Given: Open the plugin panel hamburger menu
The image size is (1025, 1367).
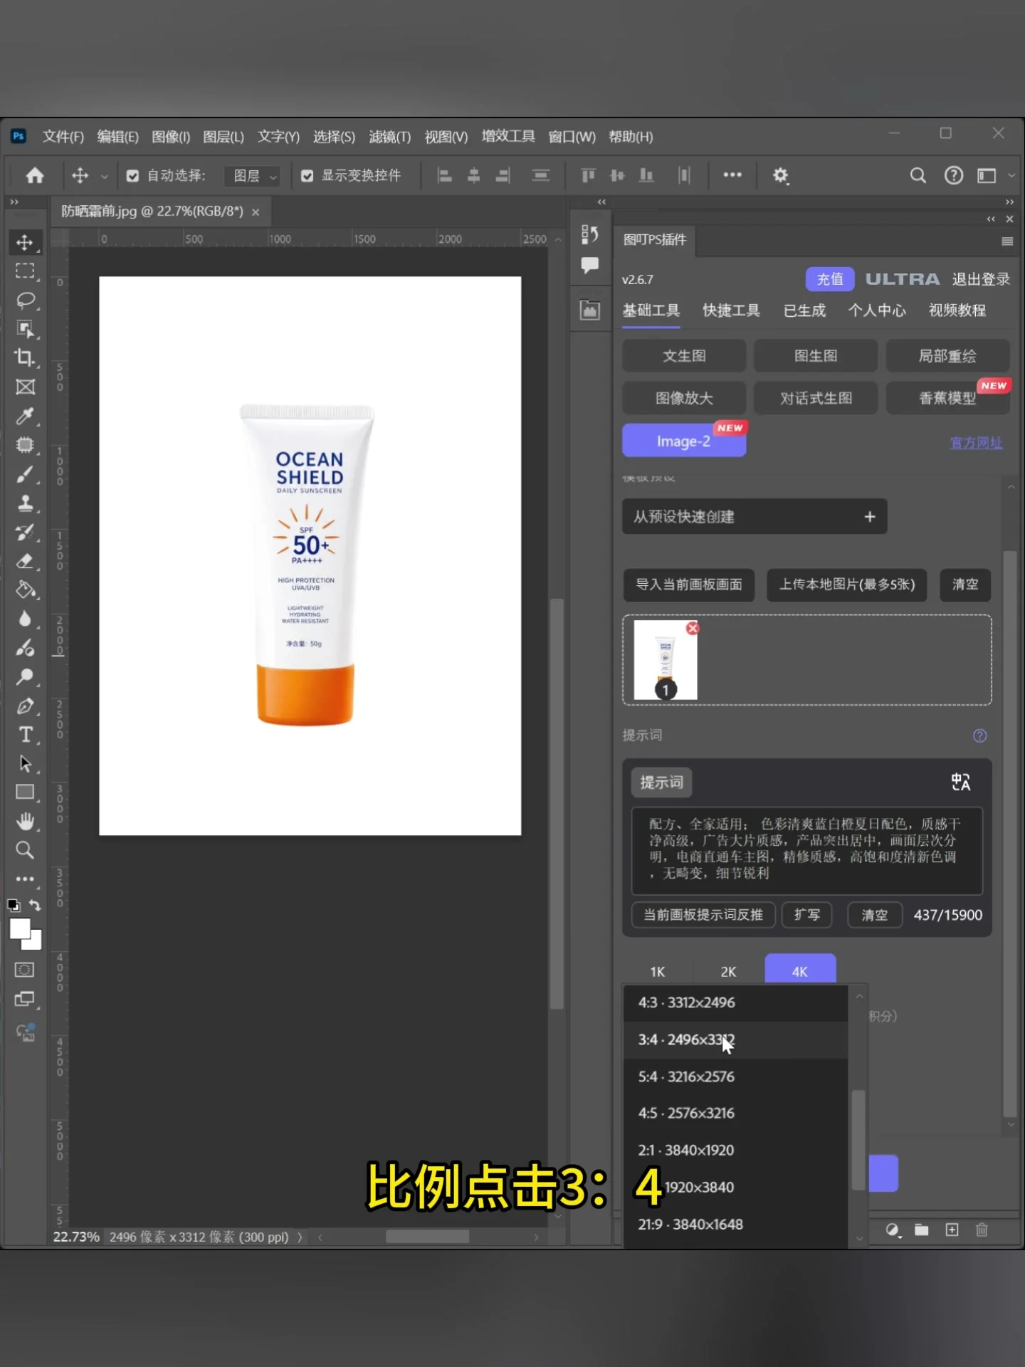Looking at the screenshot, I should point(1007,241).
